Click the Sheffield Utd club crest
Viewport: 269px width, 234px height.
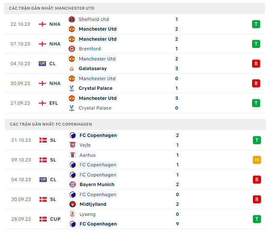tap(72, 19)
